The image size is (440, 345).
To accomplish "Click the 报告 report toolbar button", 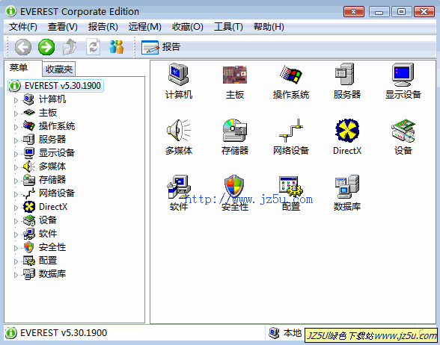I will (161, 47).
